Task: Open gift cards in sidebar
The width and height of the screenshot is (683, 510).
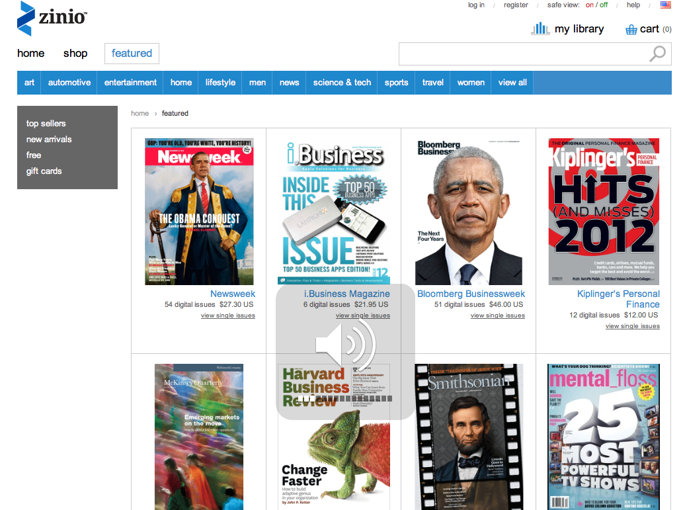Action: [44, 171]
